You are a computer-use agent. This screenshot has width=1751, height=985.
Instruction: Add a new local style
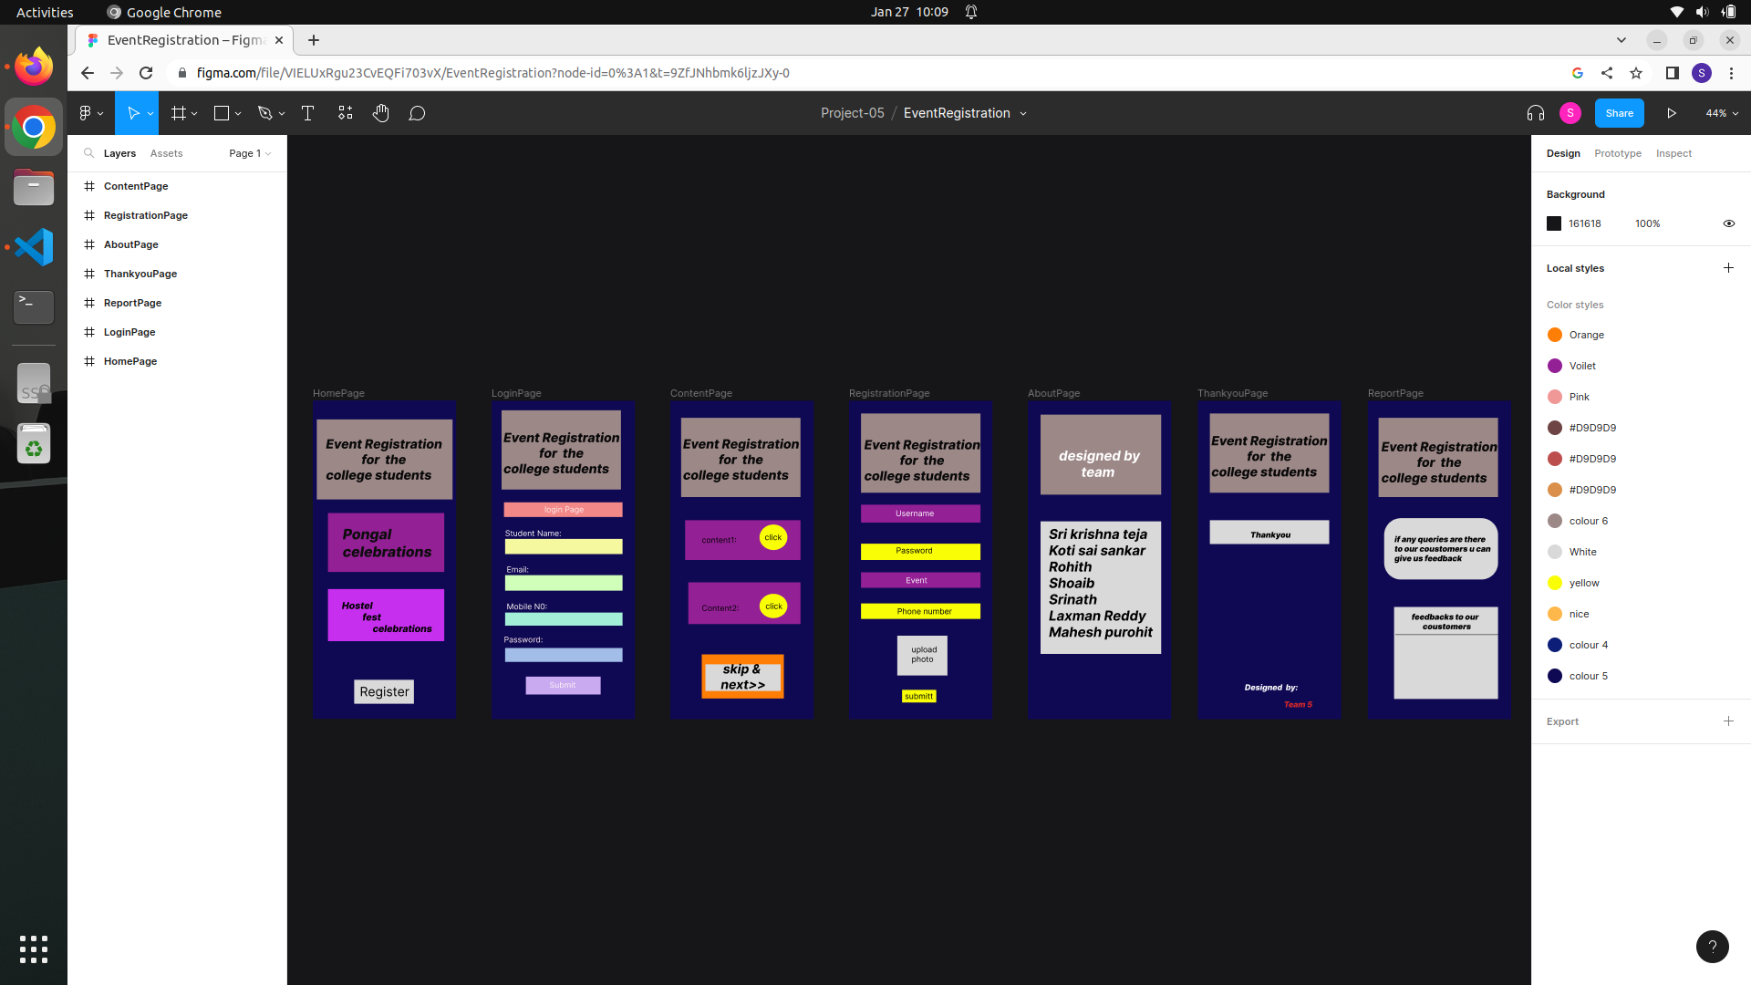tap(1728, 268)
